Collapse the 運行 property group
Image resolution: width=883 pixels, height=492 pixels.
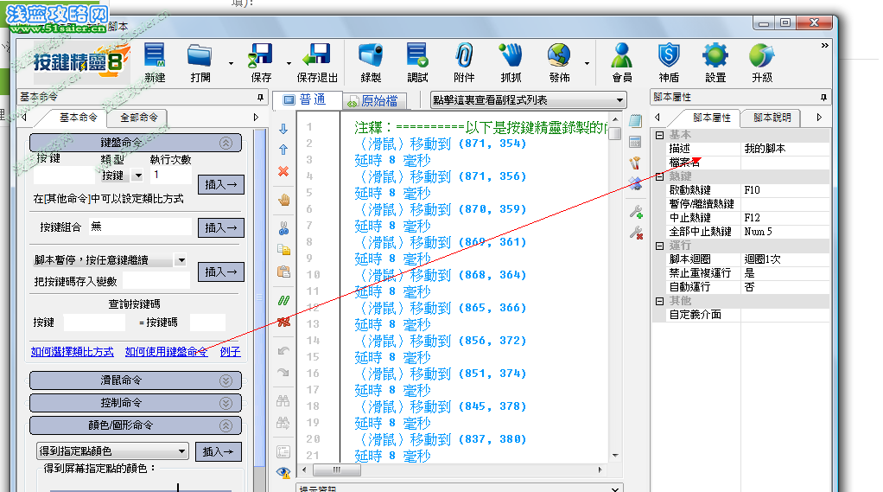click(x=659, y=246)
